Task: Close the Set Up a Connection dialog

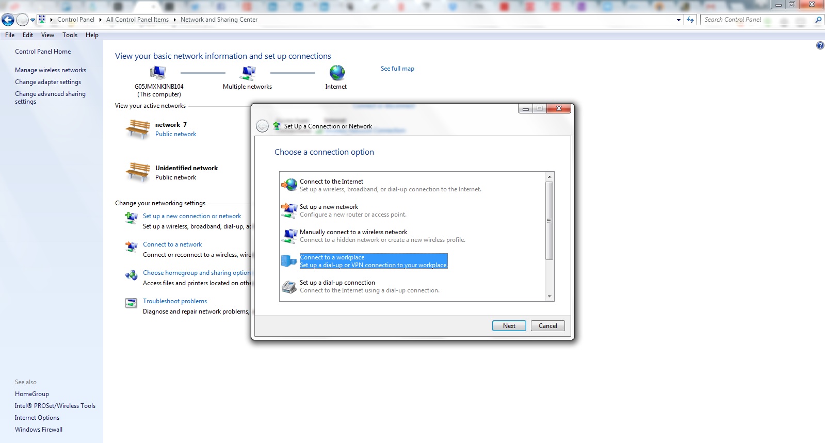Action: 559,108
